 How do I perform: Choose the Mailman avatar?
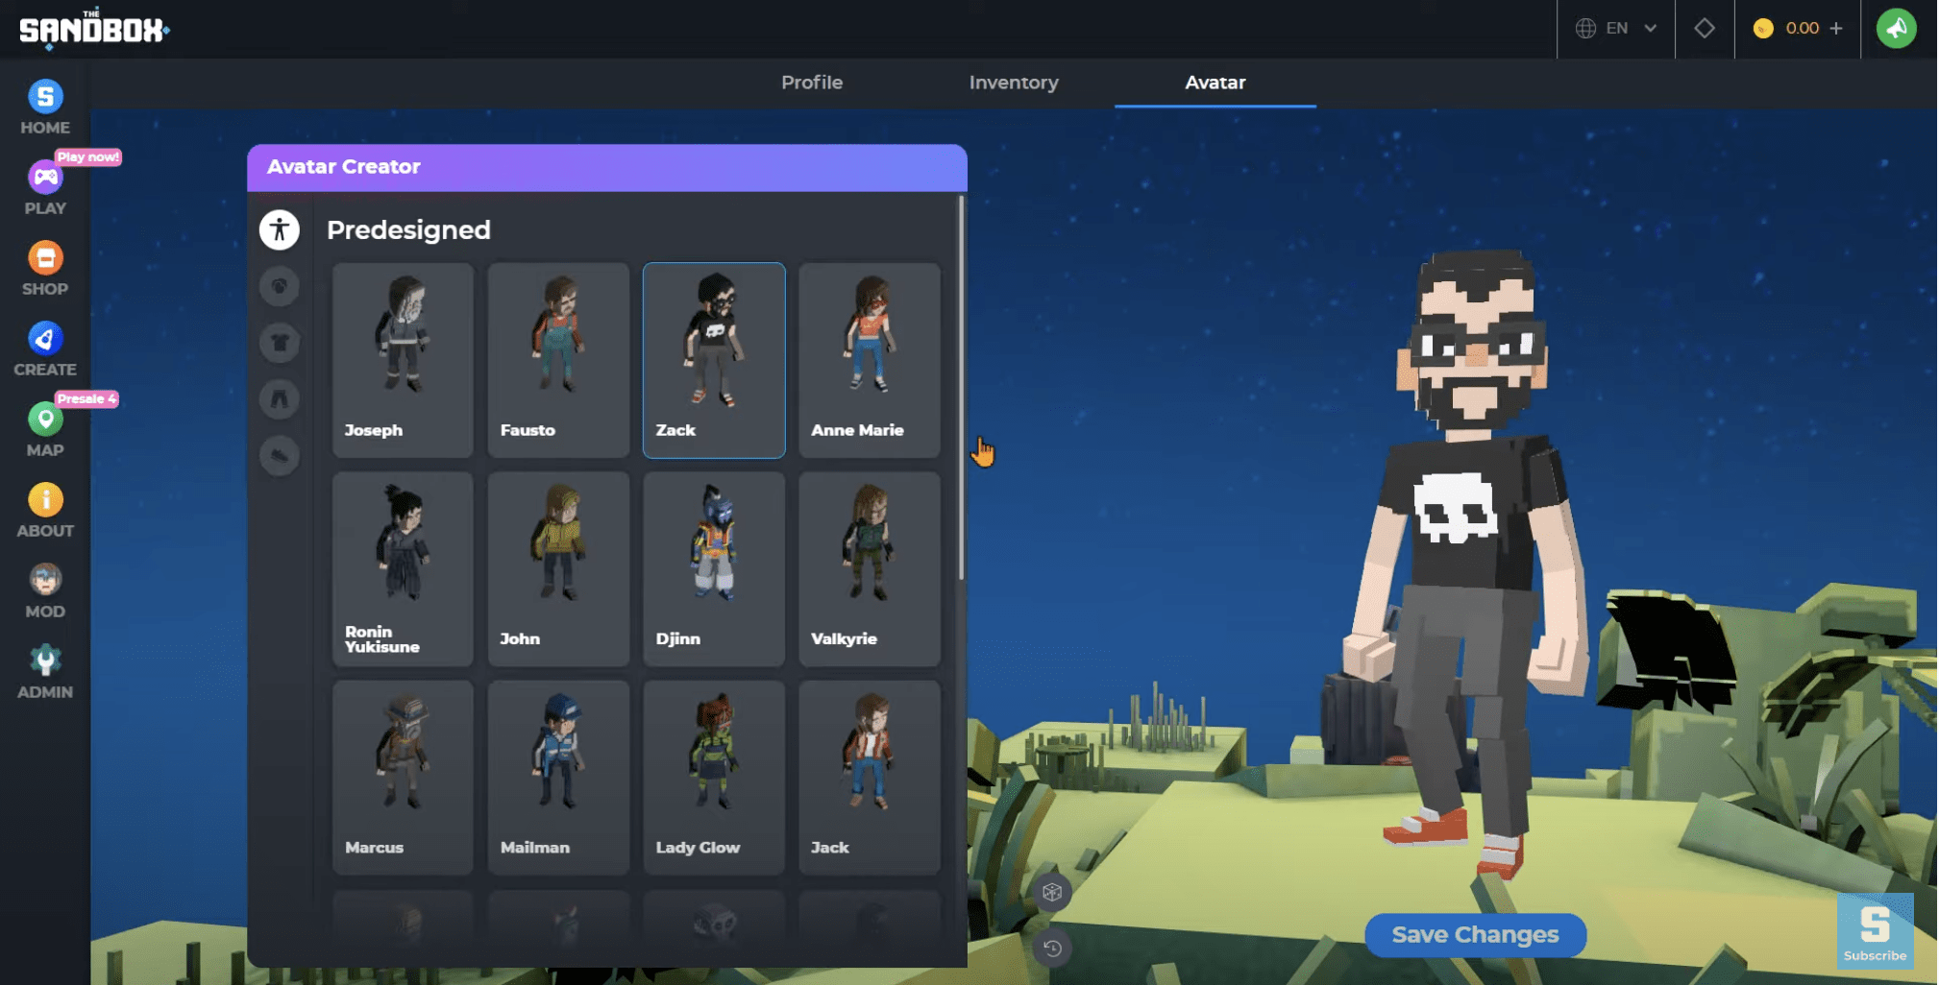558,778
